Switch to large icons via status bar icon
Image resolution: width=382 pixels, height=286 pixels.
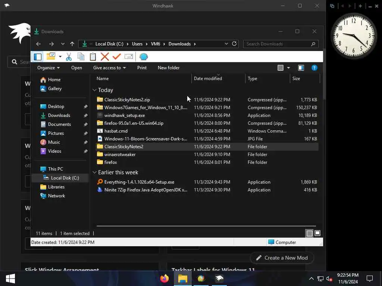(317, 233)
